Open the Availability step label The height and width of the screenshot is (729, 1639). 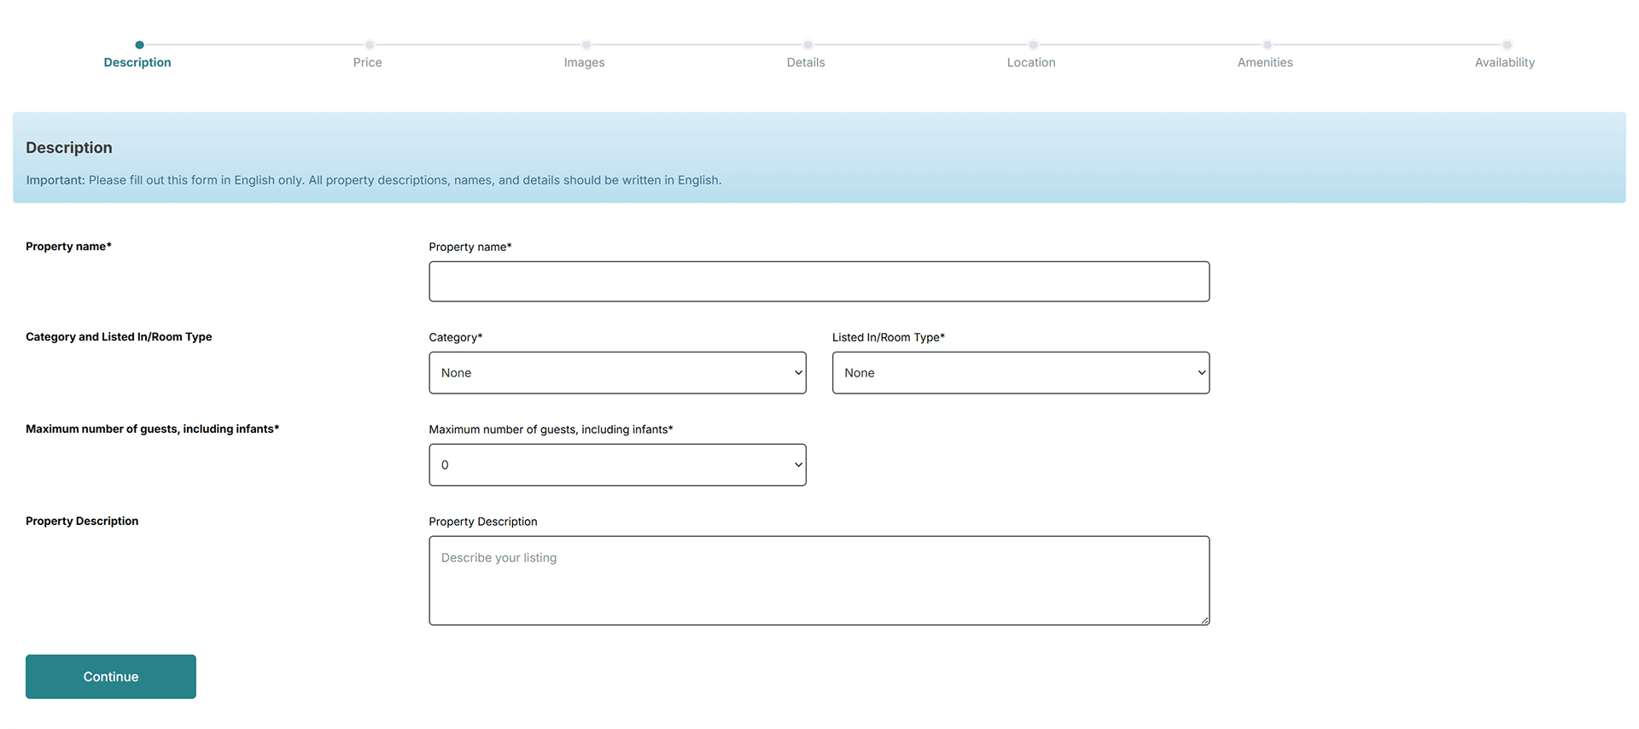pyautogui.click(x=1504, y=62)
